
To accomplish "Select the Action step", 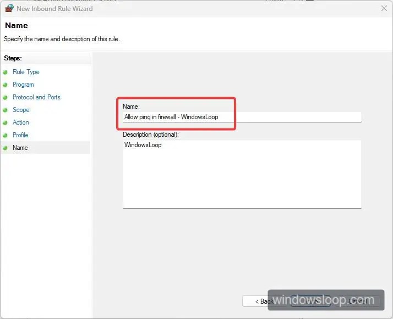I will click(x=21, y=122).
